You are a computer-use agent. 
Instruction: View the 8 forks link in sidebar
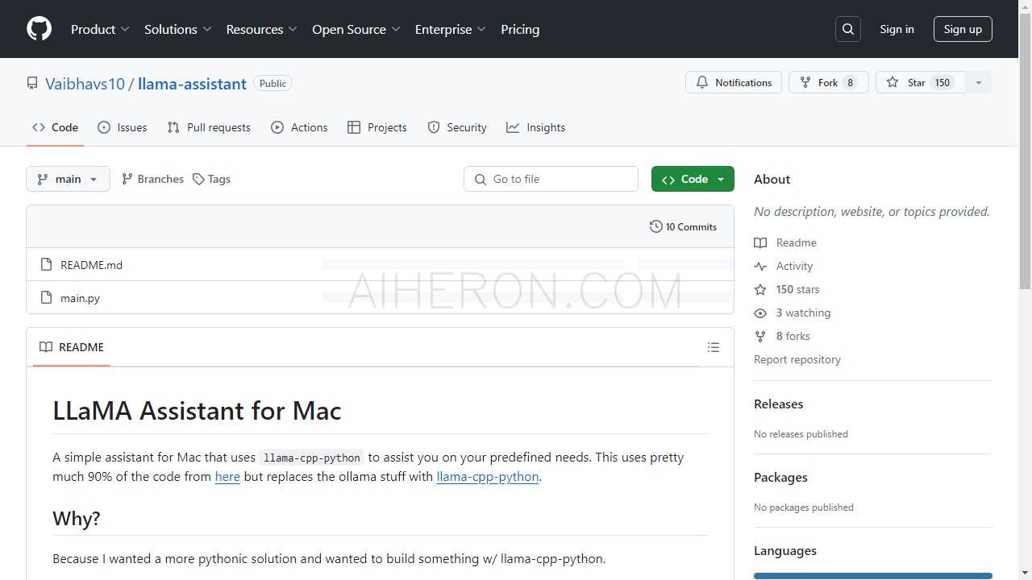782,336
